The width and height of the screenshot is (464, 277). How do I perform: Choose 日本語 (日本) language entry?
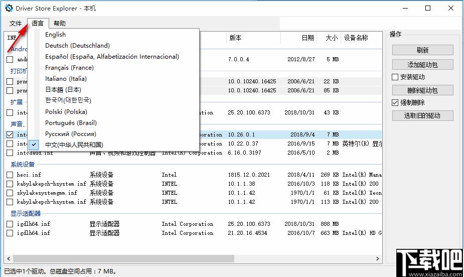[x=63, y=90]
